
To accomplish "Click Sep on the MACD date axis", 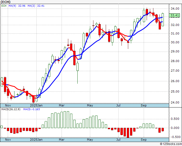I will 143,140.
